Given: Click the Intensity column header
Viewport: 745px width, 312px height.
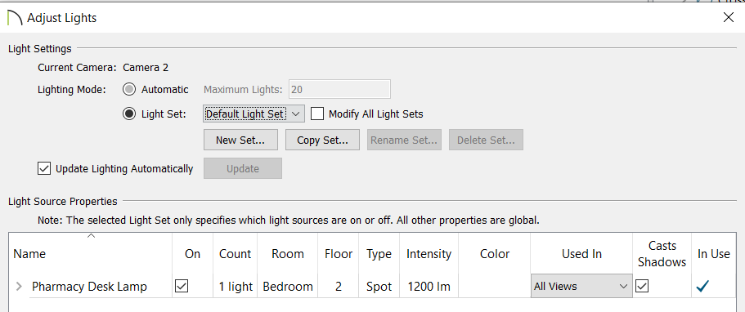Looking at the screenshot, I should pyautogui.click(x=429, y=254).
